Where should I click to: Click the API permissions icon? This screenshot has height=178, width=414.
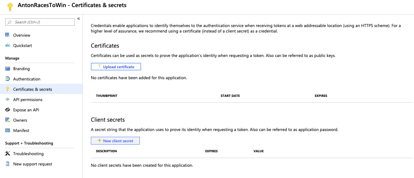coord(8,99)
